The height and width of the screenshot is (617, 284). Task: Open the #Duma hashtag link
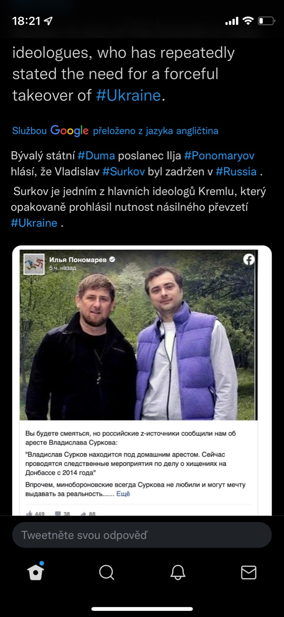[96, 156]
